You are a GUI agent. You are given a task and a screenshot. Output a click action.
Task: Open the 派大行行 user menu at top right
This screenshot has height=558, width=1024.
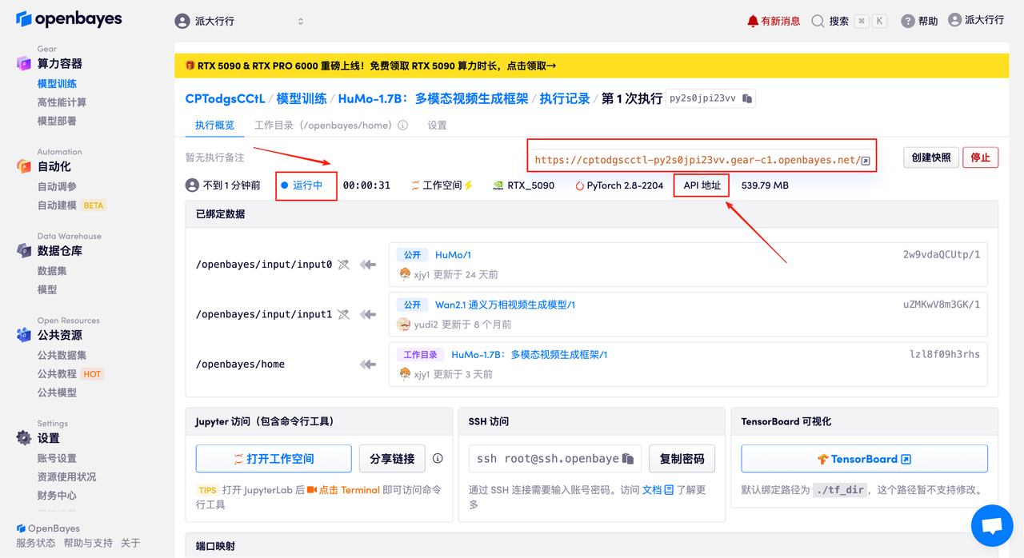coord(975,20)
